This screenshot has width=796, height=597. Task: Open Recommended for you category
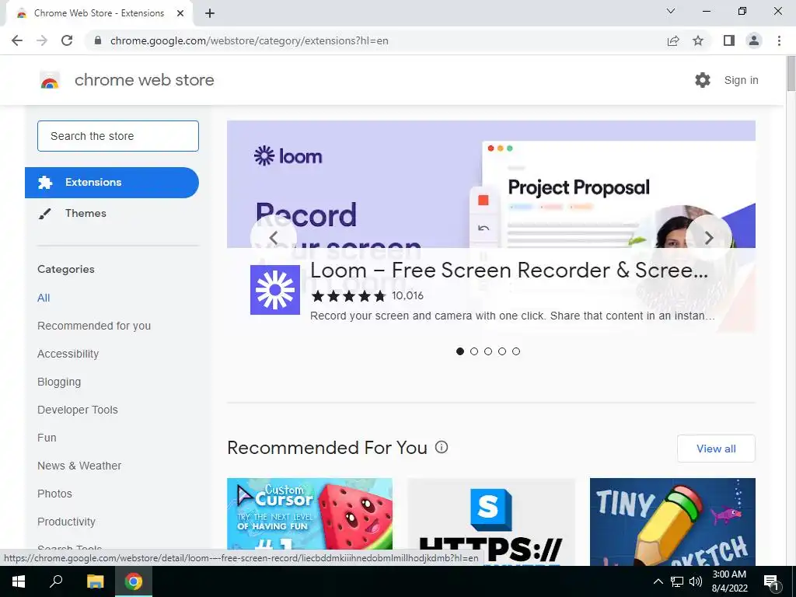(94, 326)
